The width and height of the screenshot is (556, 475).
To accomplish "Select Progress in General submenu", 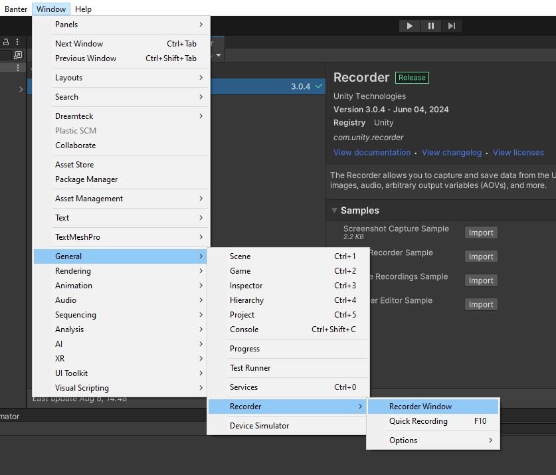I will click(288, 349).
